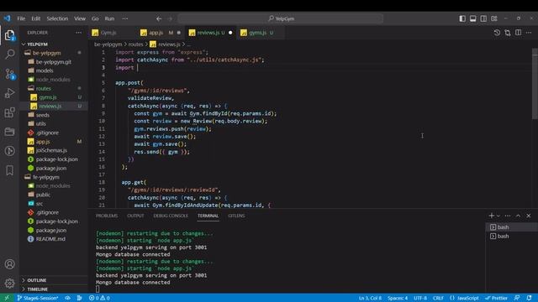Switch to the GitLens panel tab

pos(236,216)
